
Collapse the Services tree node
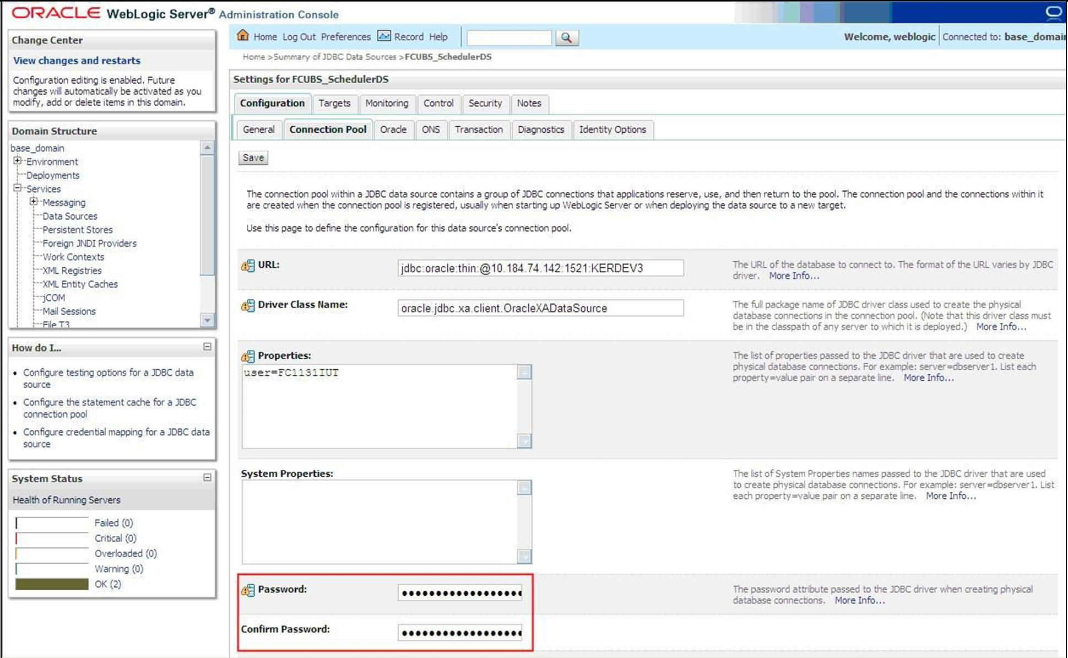coord(18,188)
